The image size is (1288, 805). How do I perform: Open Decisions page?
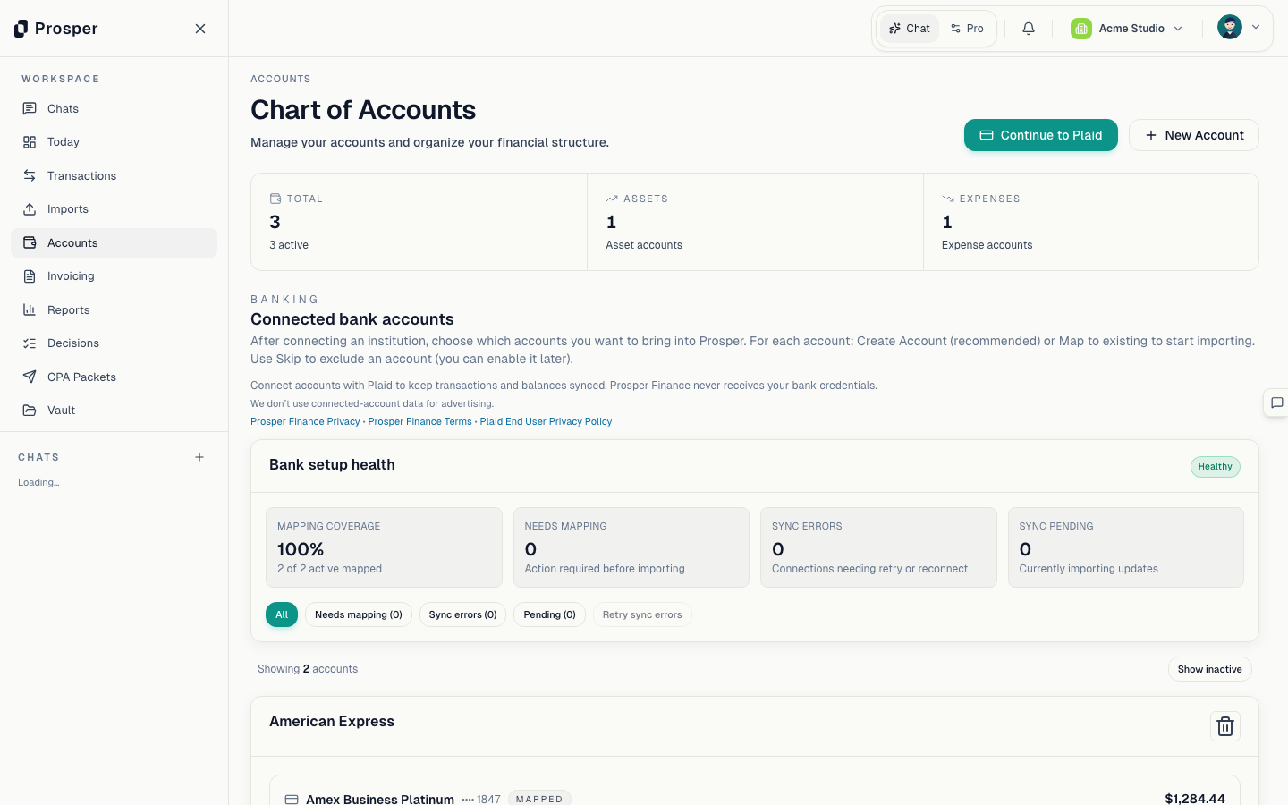tap(114, 343)
